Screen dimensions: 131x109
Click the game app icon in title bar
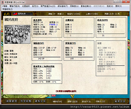[x=3, y=2]
